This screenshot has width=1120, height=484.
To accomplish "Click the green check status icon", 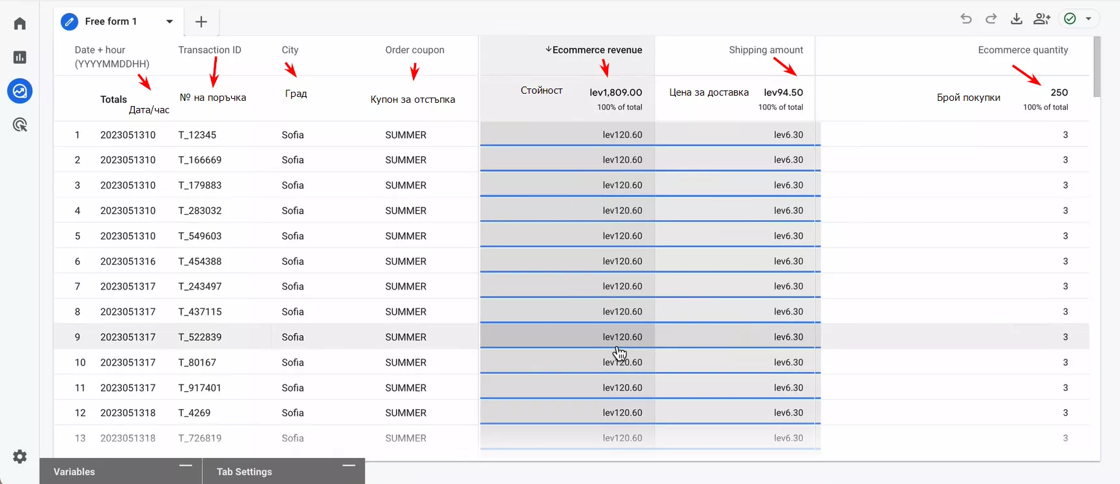I will click(x=1070, y=19).
